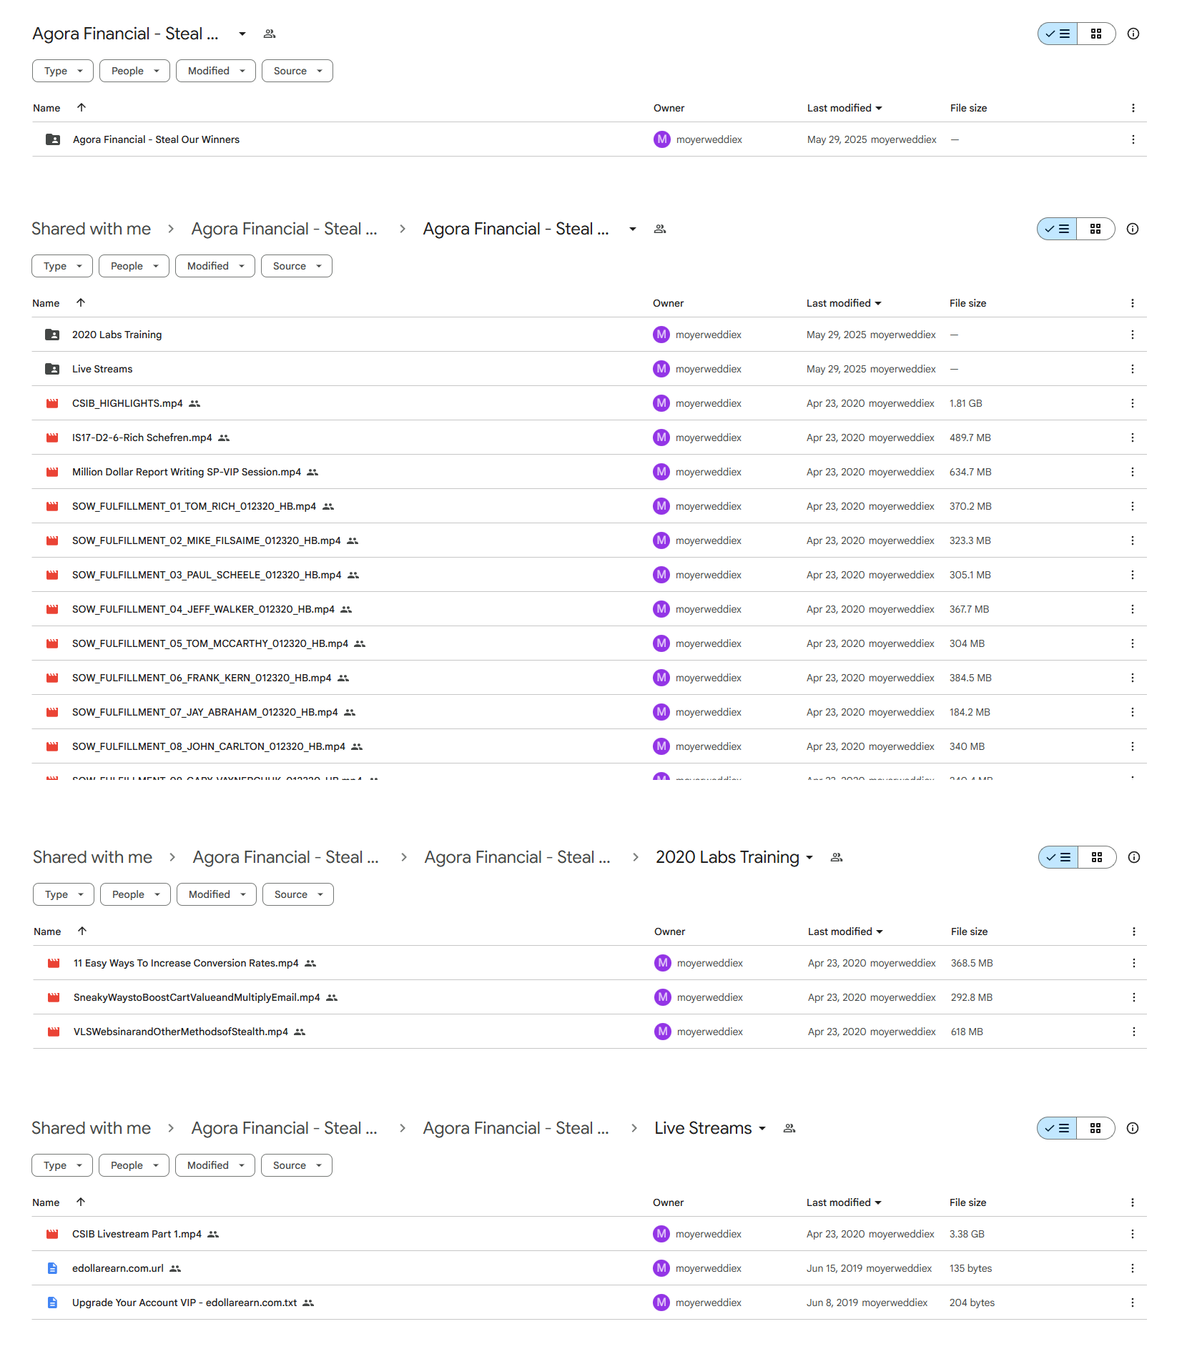Screen dimensions: 1187x1364
Task: Go to Shared with me breadcrumb in second panel
Action: click(x=91, y=229)
